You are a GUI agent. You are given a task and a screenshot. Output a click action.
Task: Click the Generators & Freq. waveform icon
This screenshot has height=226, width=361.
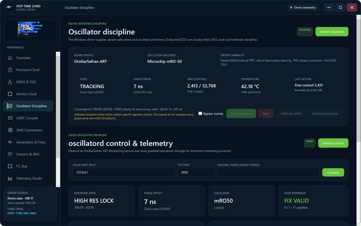click(10, 142)
